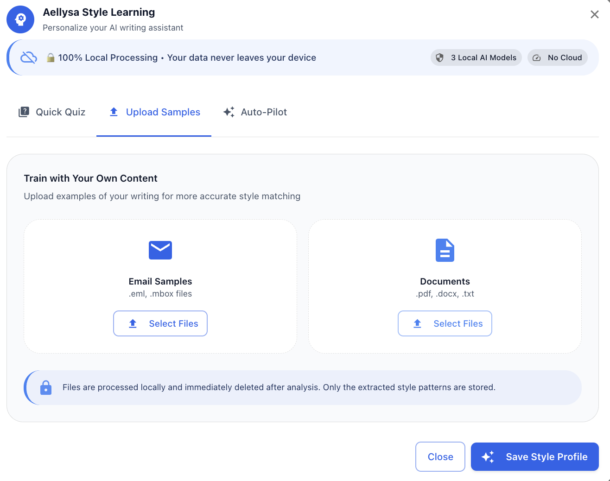This screenshot has height=481, width=610.
Task: Click Select Files for Email Samples
Action: 160,323
